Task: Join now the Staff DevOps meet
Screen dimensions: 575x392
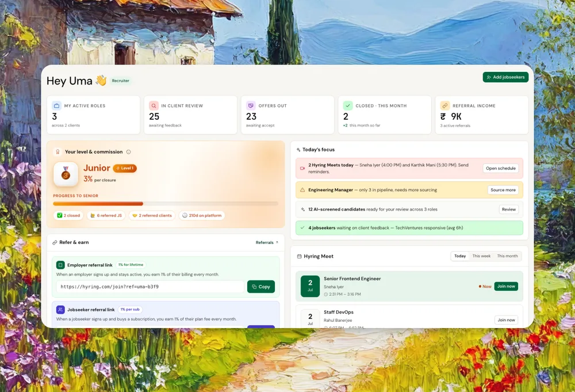Action: pos(506,320)
